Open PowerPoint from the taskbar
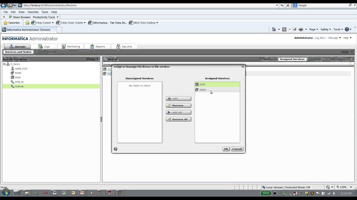 pos(82,192)
